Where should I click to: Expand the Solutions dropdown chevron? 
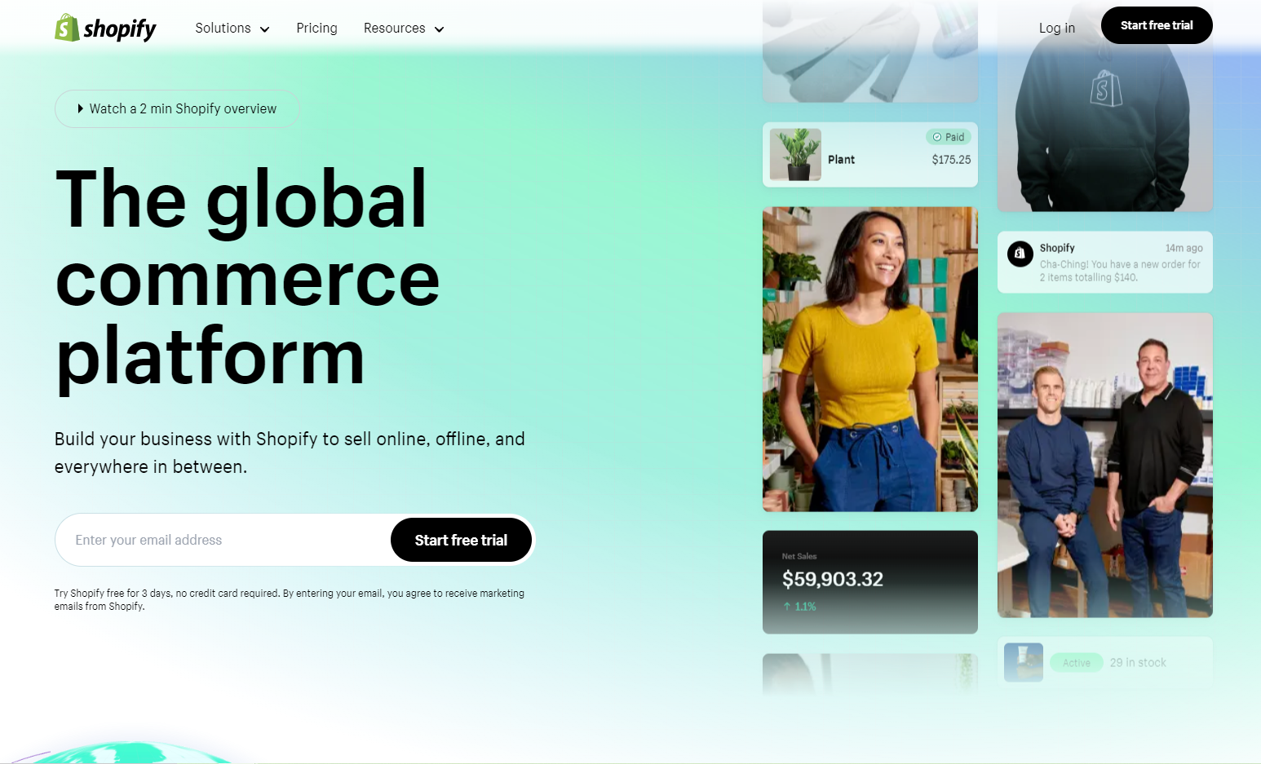pos(264,29)
